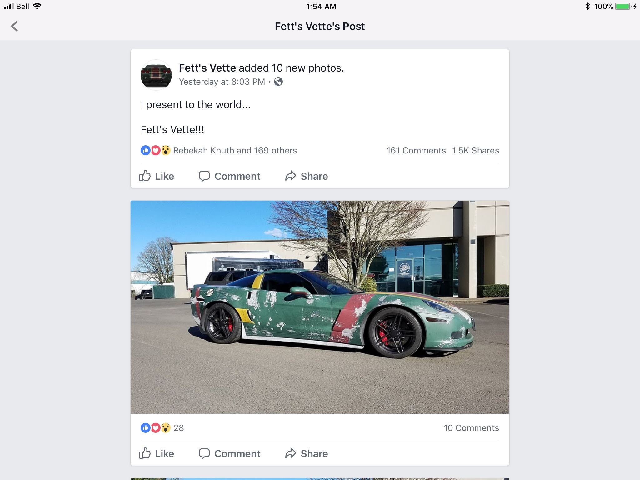
Task: Open Fett's Vette page name link
Action: 207,68
